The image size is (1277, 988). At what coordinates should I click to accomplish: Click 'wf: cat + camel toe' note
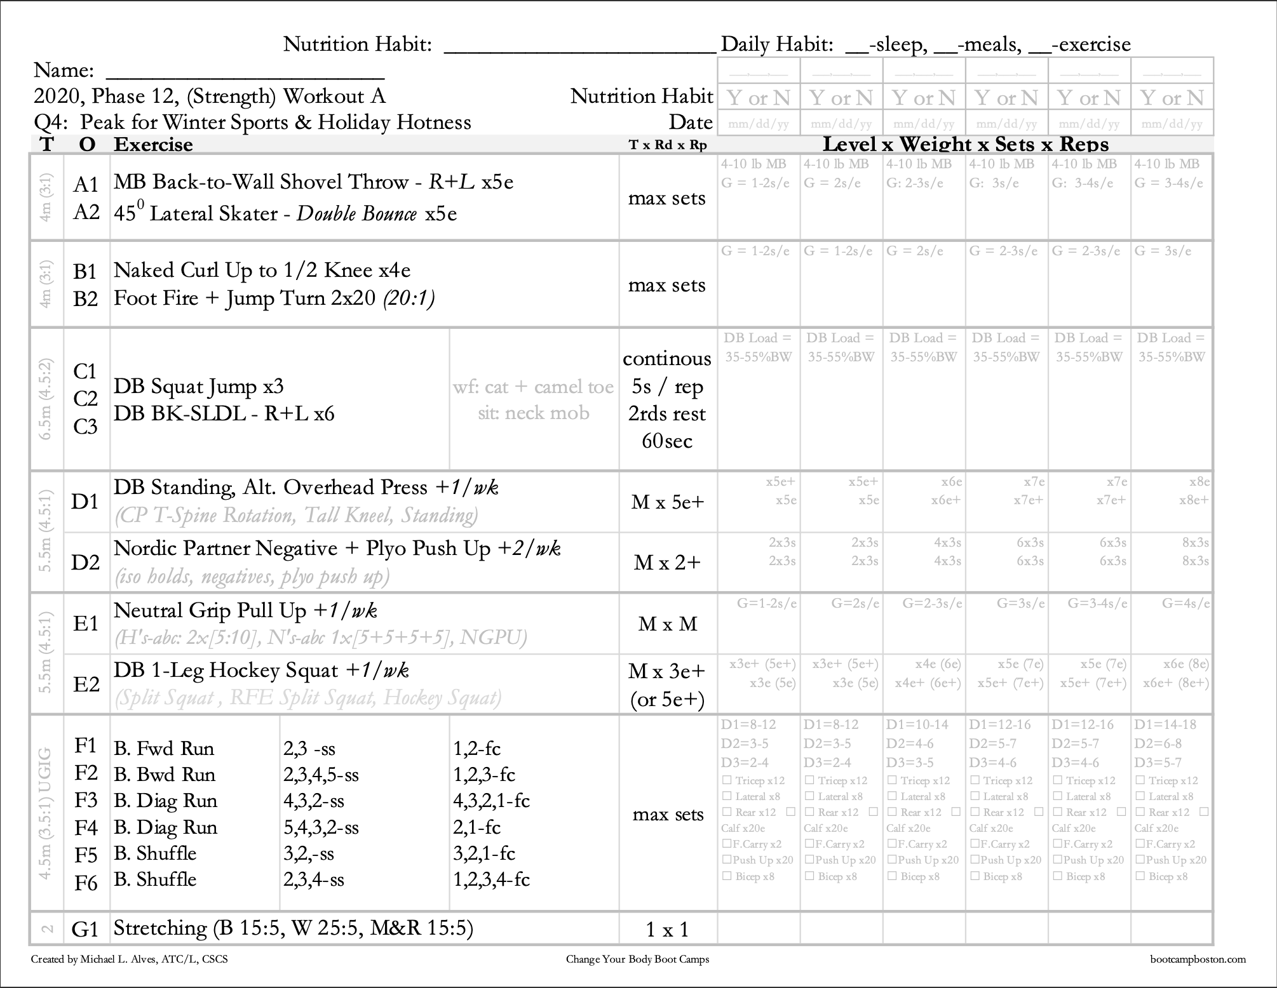533,387
